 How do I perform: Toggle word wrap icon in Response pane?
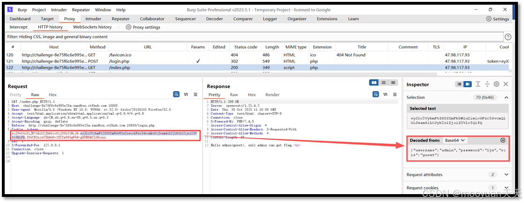pyautogui.click(x=376, y=95)
